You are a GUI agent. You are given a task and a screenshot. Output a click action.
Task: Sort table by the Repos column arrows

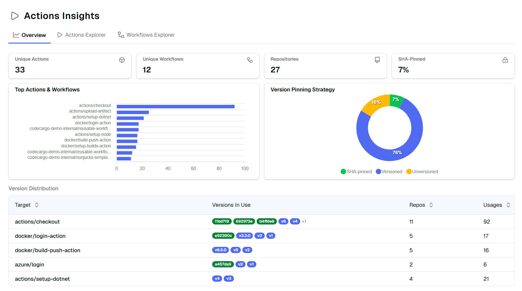point(431,205)
